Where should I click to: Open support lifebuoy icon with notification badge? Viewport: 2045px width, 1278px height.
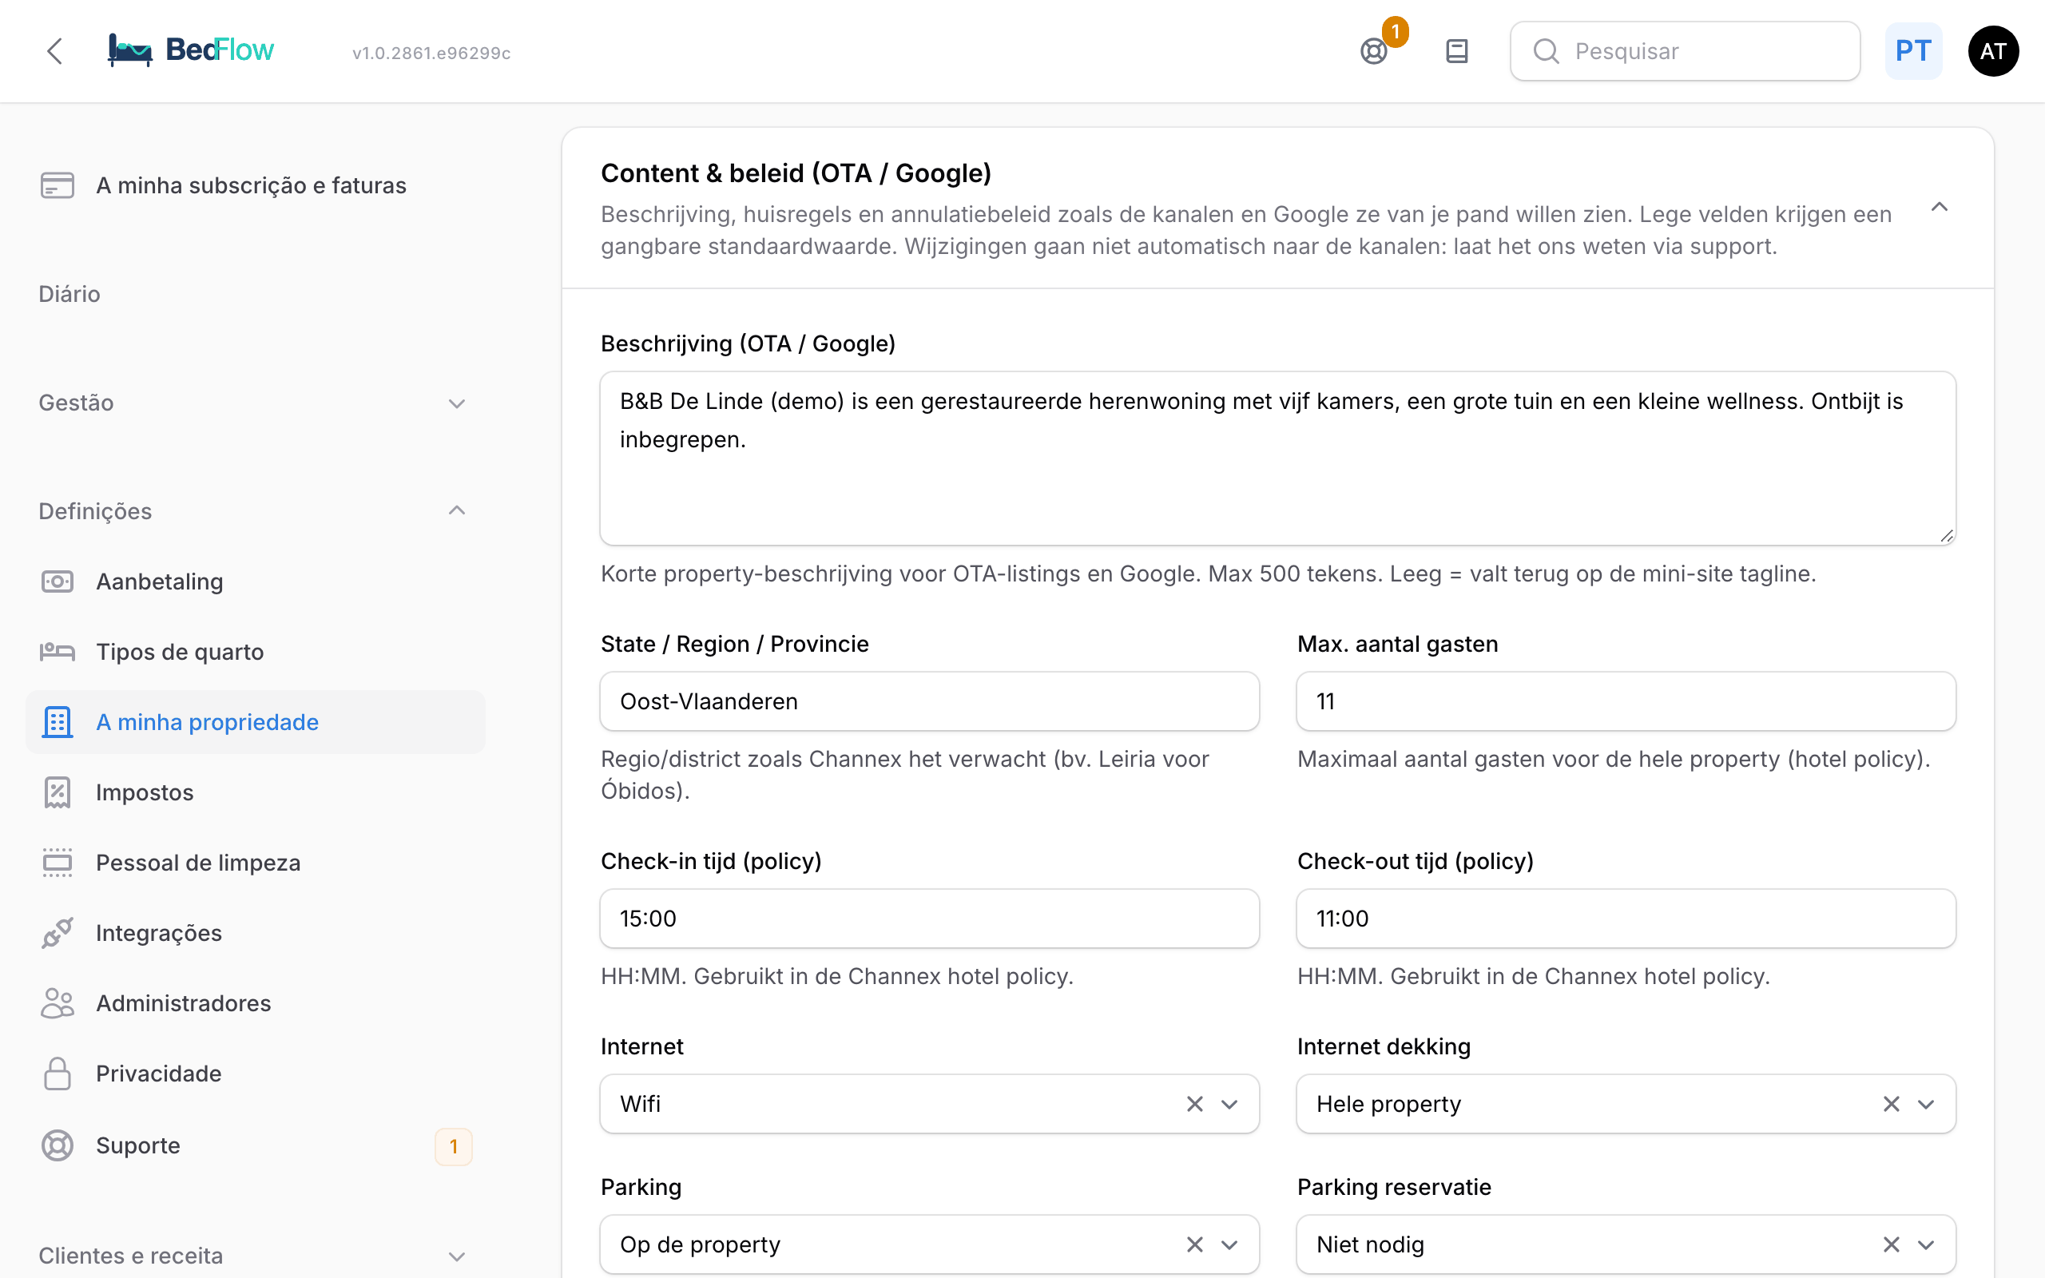coord(1374,52)
